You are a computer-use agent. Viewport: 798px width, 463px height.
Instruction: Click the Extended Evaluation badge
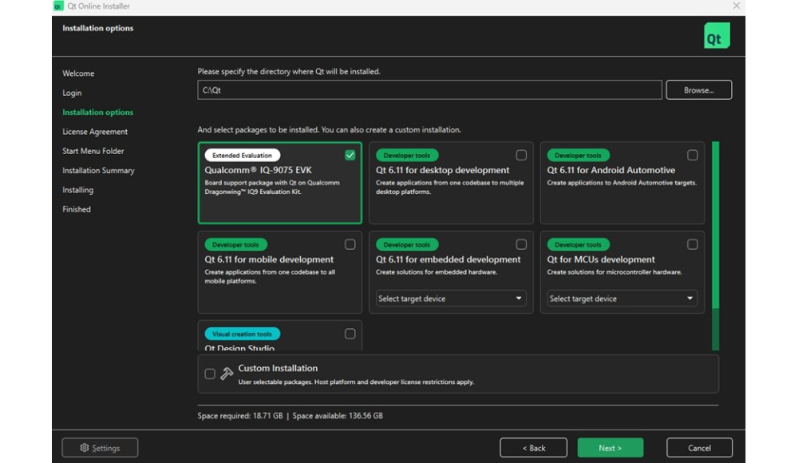(x=243, y=156)
